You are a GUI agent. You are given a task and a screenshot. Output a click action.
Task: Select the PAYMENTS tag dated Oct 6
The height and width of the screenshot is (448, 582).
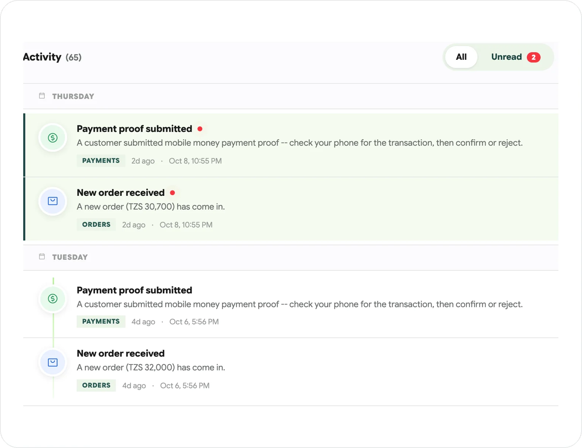pos(101,322)
